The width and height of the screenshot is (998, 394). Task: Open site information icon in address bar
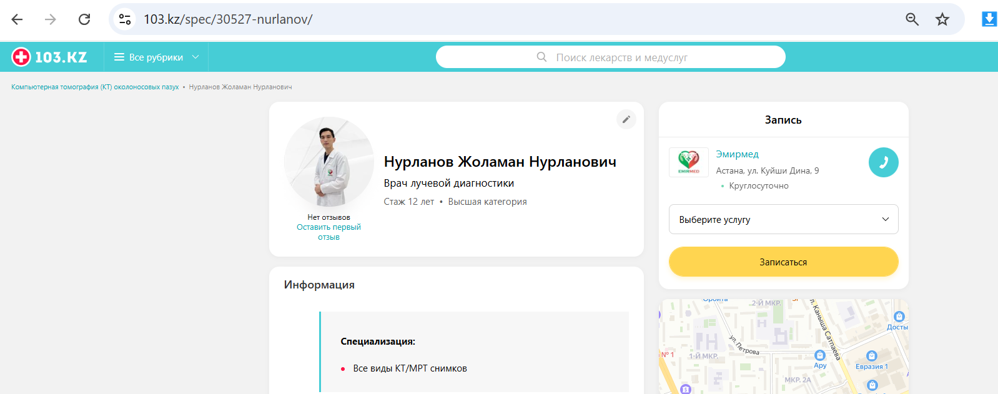[x=125, y=19]
